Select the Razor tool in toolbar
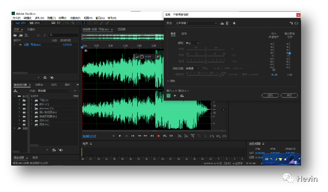328x192 pixels. tap(73, 23)
